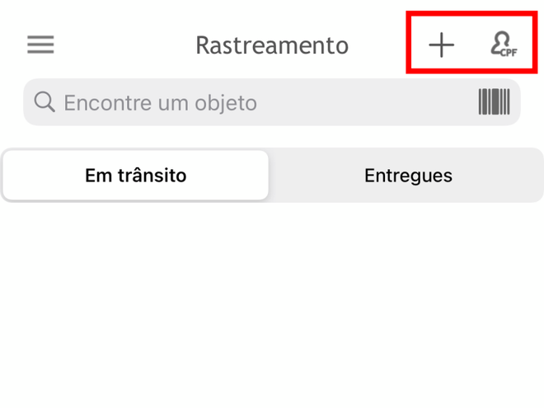Open the hamburger menu
The height and width of the screenshot is (408, 544).
40,45
